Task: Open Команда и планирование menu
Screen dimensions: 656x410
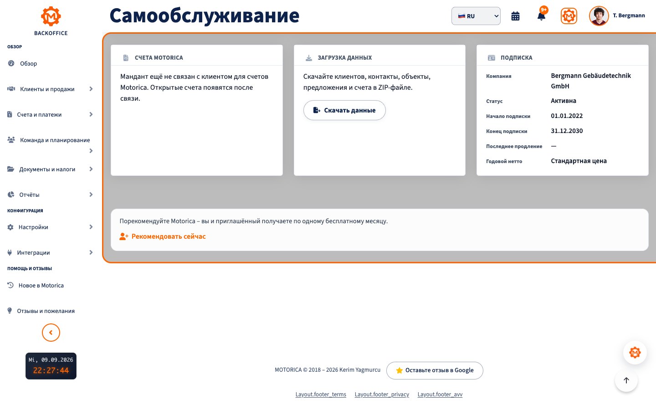Action: point(55,140)
